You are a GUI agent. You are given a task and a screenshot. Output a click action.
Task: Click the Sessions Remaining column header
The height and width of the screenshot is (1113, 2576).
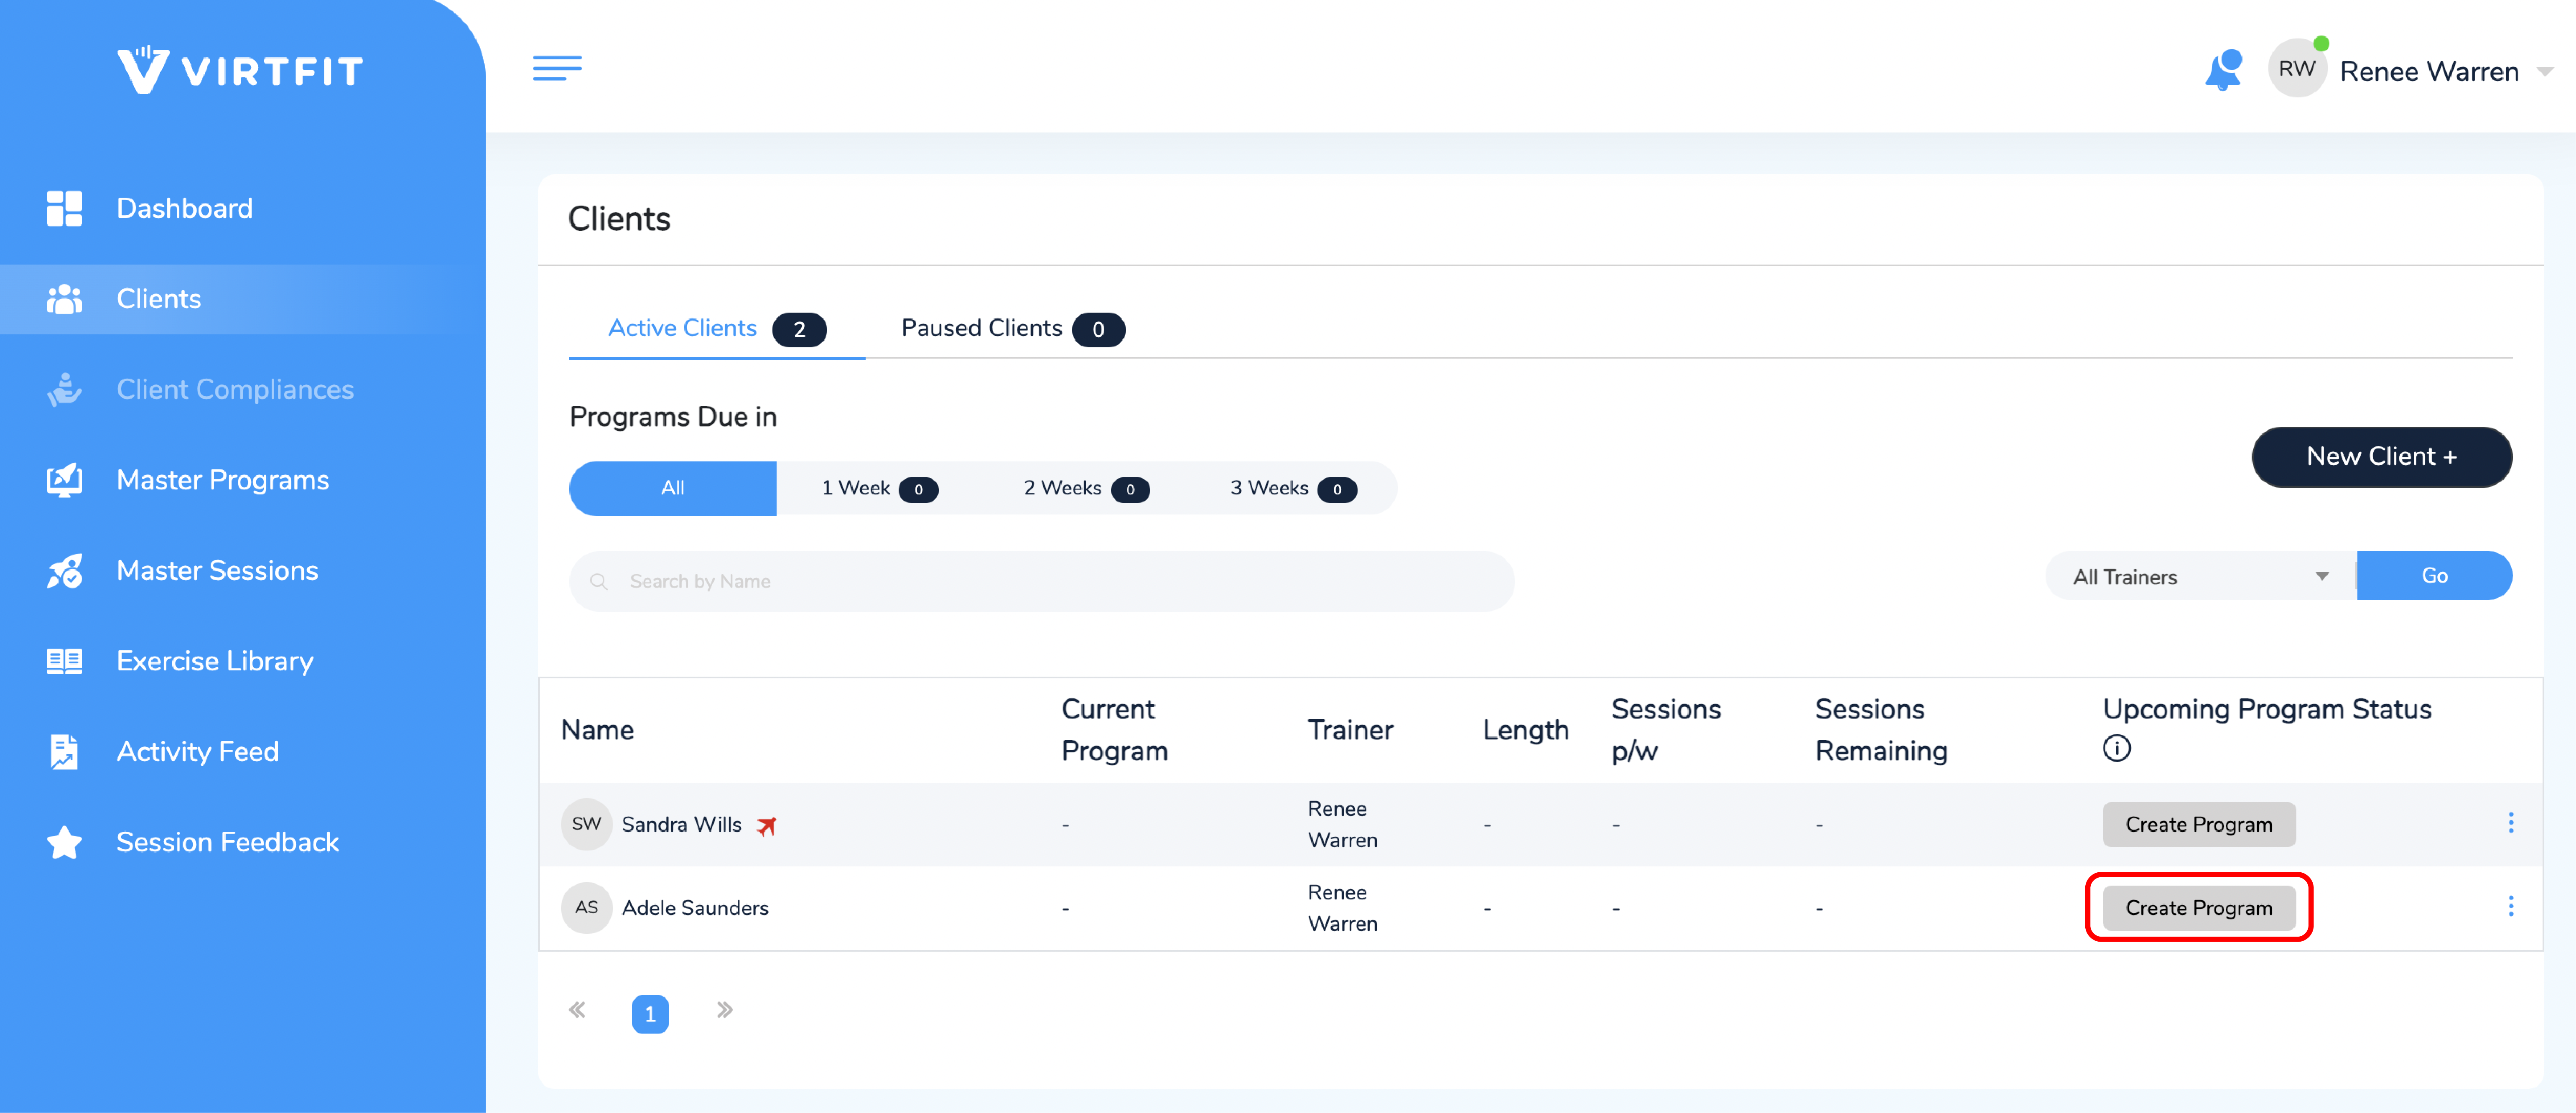point(1881,730)
